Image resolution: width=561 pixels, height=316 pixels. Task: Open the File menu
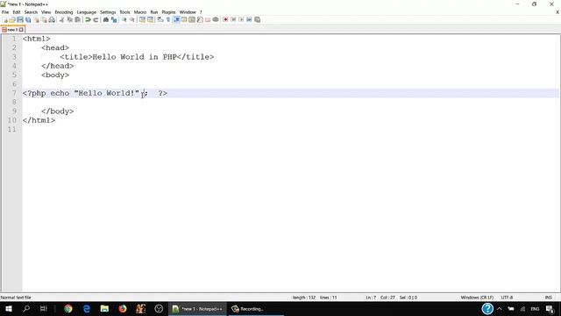click(x=5, y=12)
